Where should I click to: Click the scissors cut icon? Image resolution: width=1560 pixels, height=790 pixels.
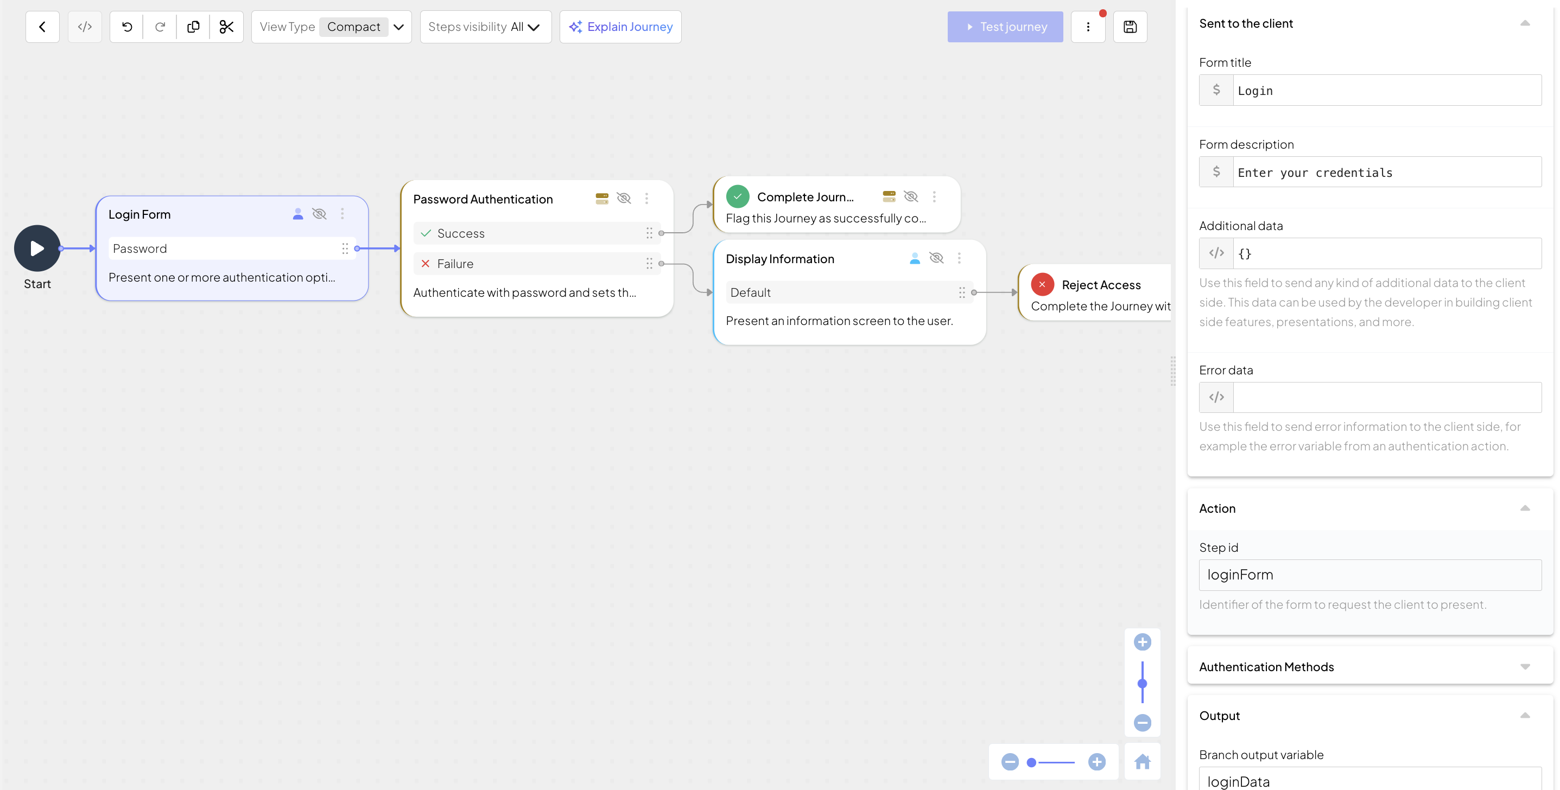pos(226,27)
